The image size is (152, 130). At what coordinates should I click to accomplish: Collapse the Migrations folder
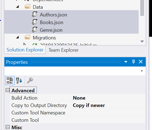[x=17, y=37]
